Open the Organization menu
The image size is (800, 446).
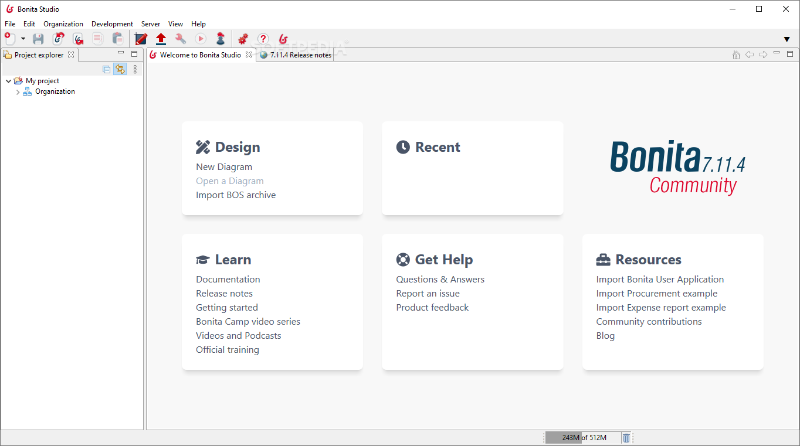[63, 24]
